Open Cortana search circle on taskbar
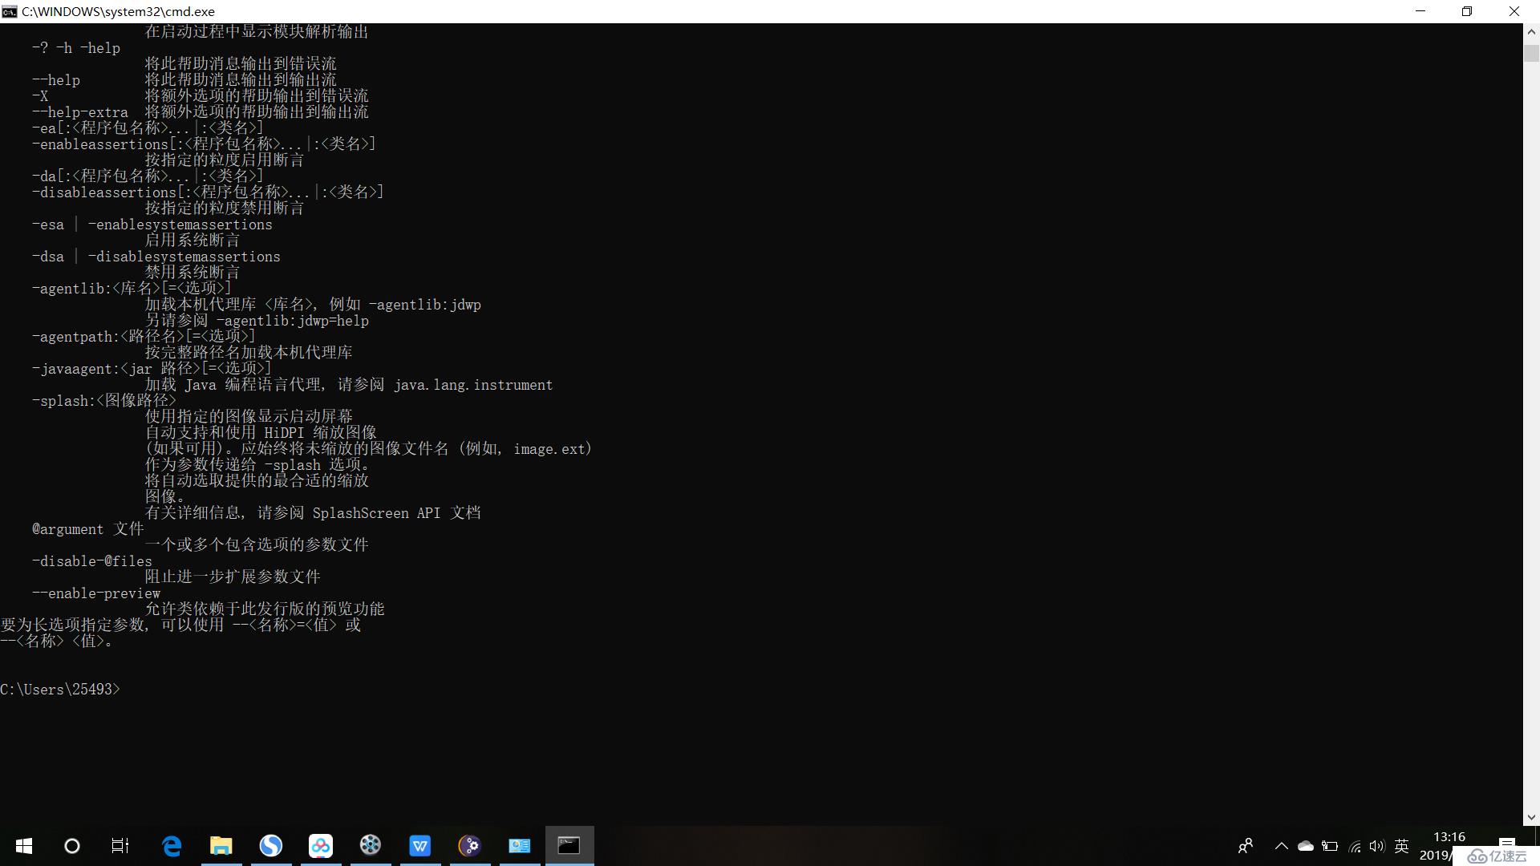Viewport: 1540px width, 866px height. [72, 846]
